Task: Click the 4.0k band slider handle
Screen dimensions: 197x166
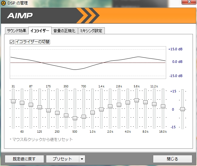Action: coord(128,102)
